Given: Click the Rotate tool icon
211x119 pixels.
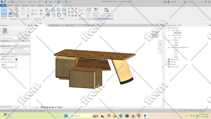Looking at the screenshot, I should point(59,15).
